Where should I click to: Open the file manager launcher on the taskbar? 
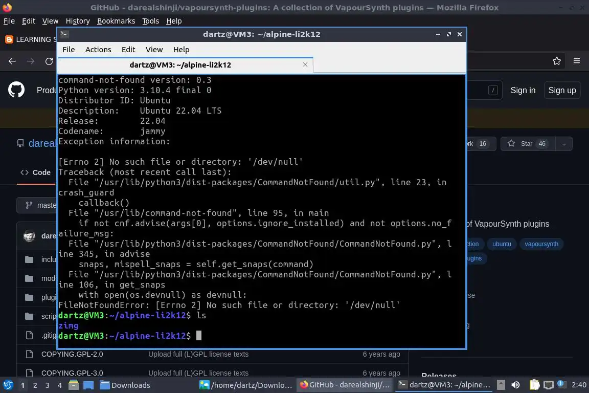click(74, 385)
